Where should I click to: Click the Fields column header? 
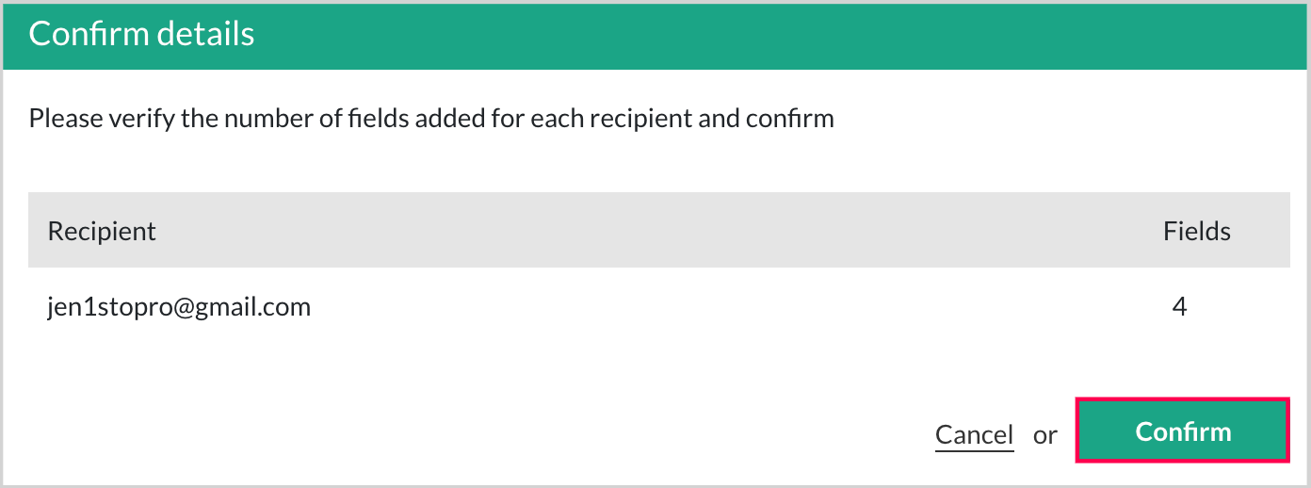(1197, 231)
